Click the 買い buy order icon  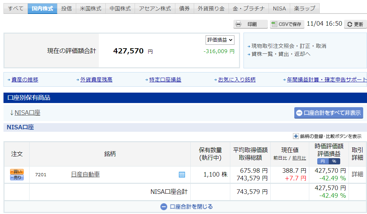point(17,172)
